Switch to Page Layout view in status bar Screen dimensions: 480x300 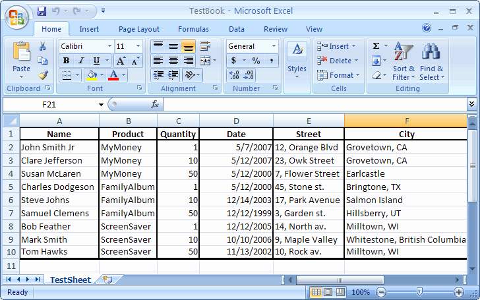tap(328, 292)
